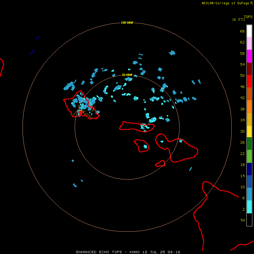Click the legend value 46
The width and height of the screenshot is (254, 254).
[x=242, y=87]
